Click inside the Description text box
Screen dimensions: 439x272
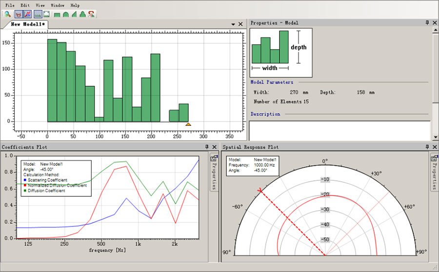339,130
